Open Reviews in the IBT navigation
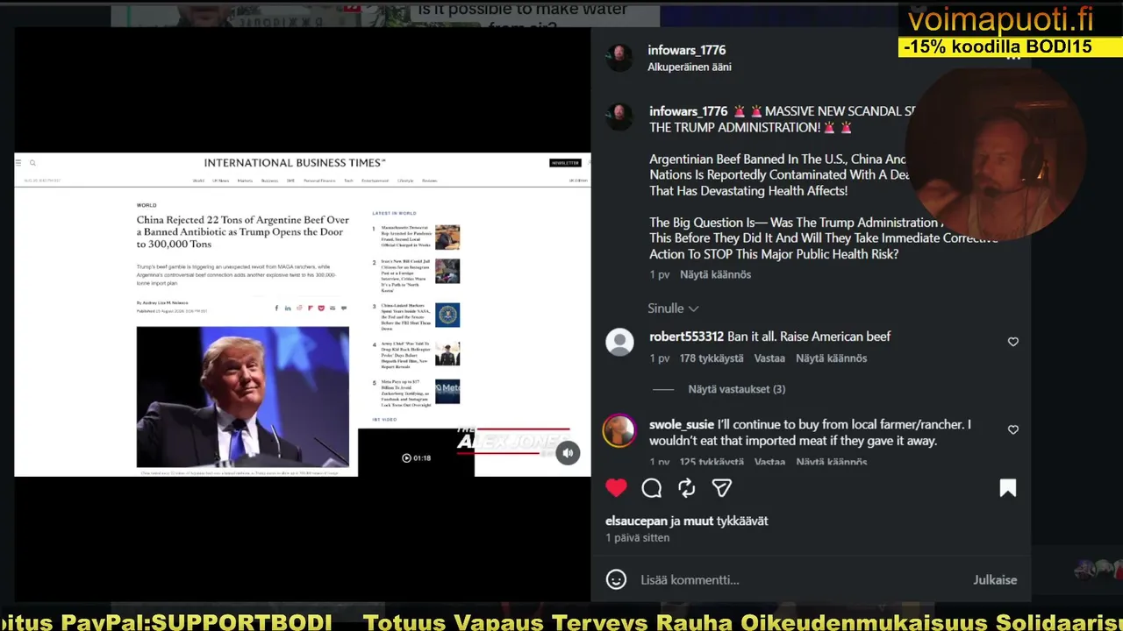The height and width of the screenshot is (631, 1123). [429, 181]
